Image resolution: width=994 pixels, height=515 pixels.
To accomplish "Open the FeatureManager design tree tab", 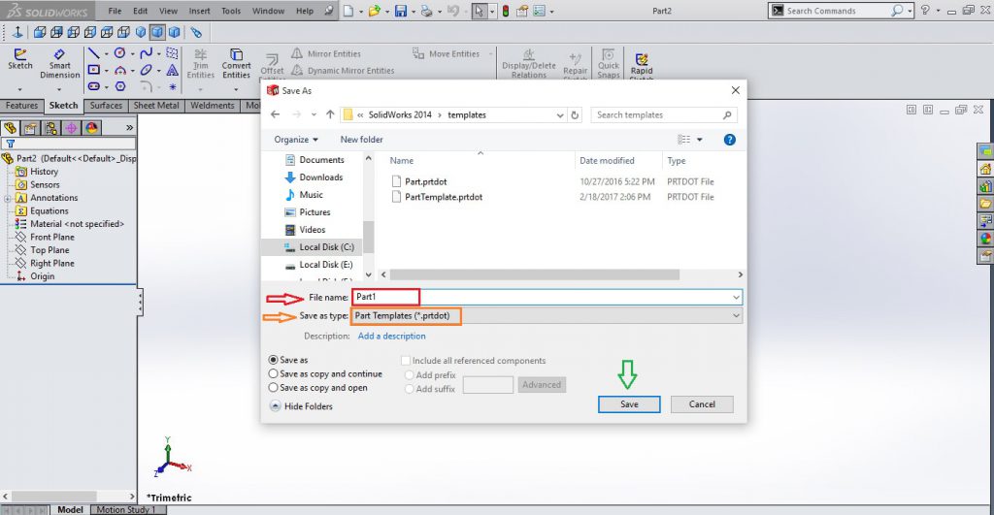I will pos(11,128).
